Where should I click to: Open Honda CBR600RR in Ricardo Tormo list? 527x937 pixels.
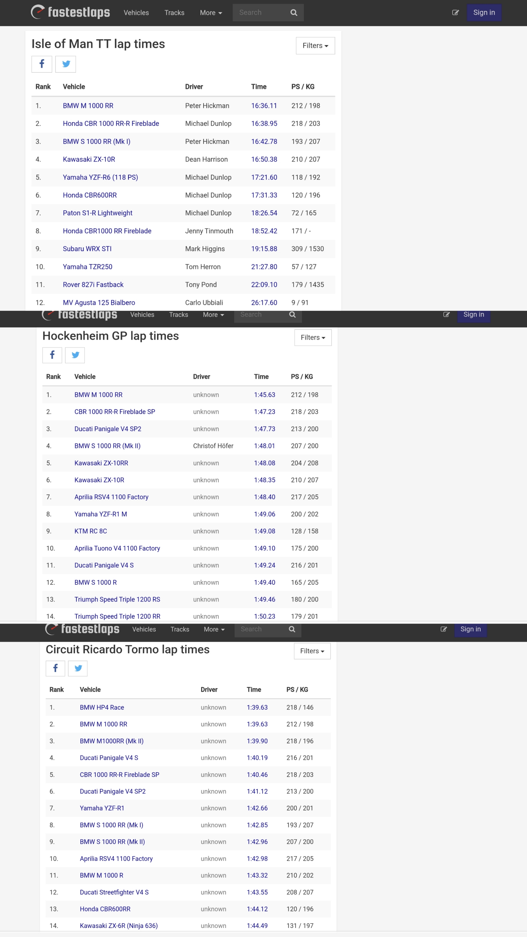click(x=105, y=909)
